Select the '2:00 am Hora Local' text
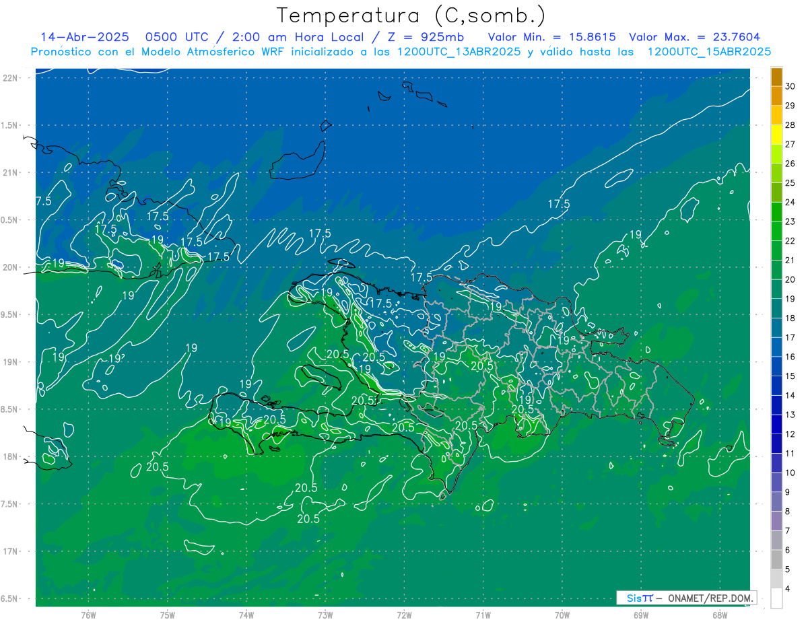 tap(298, 37)
